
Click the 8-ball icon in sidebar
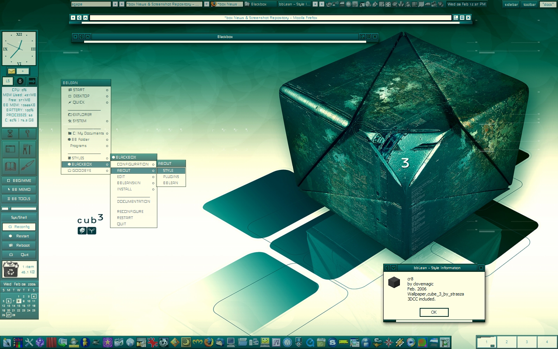pyautogui.click(x=20, y=81)
